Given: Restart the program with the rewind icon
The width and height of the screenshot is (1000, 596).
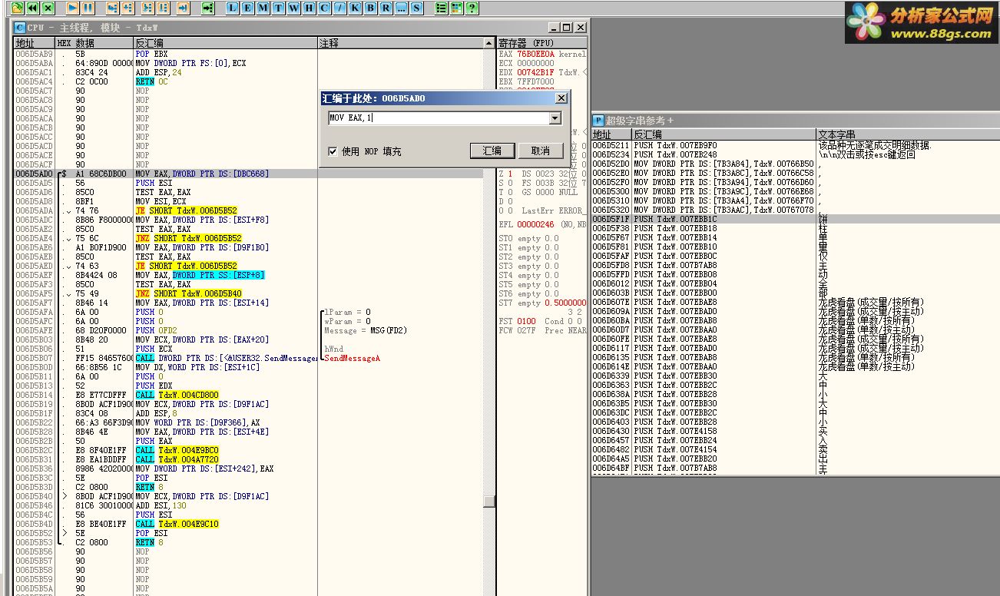Looking at the screenshot, I should pos(33,8).
